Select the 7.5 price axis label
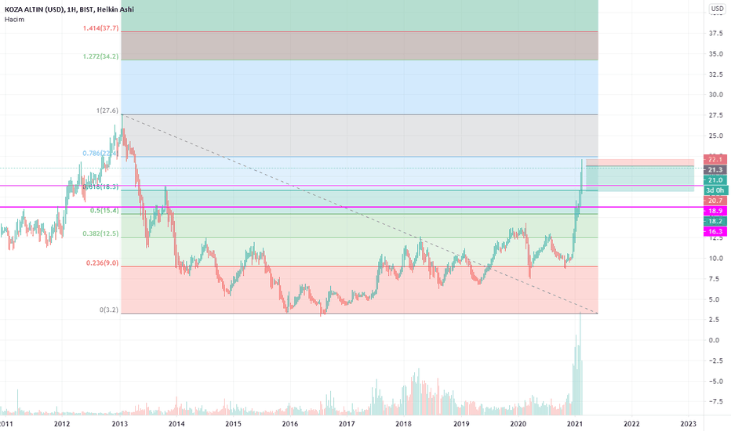Viewport: 731px width, 431px height. click(716, 279)
